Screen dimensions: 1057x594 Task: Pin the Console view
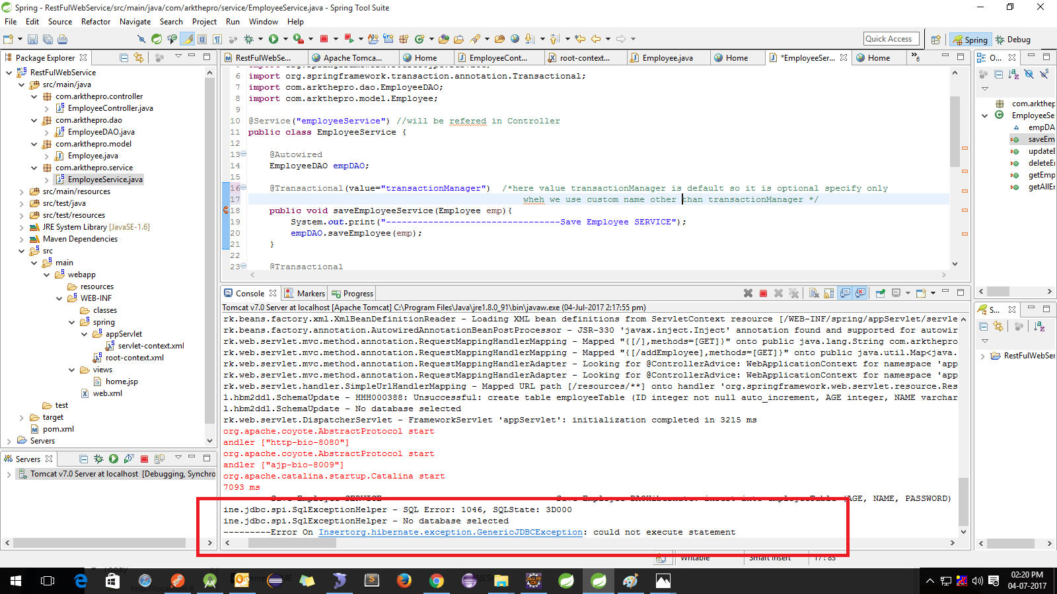coord(881,292)
